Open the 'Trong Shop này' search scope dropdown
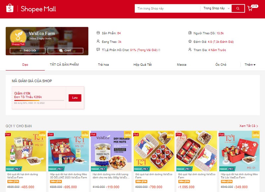This screenshot has width=265, height=192. click(216, 8)
